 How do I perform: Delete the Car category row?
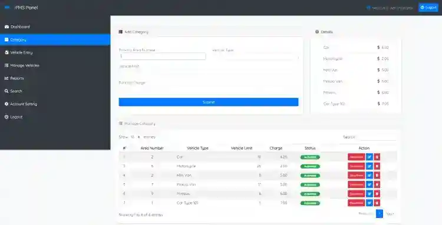click(x=377, y=157)
